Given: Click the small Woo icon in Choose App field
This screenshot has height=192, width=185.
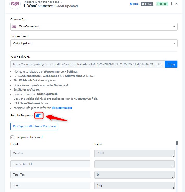Looking at the screenshot, I should tap(14, 27).
